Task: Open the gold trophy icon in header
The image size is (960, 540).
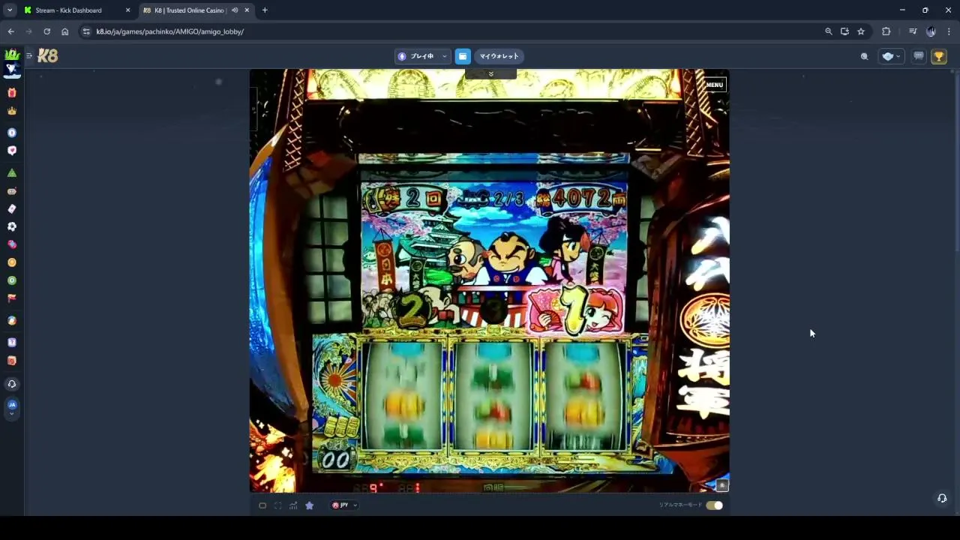Action: point(938,56)
